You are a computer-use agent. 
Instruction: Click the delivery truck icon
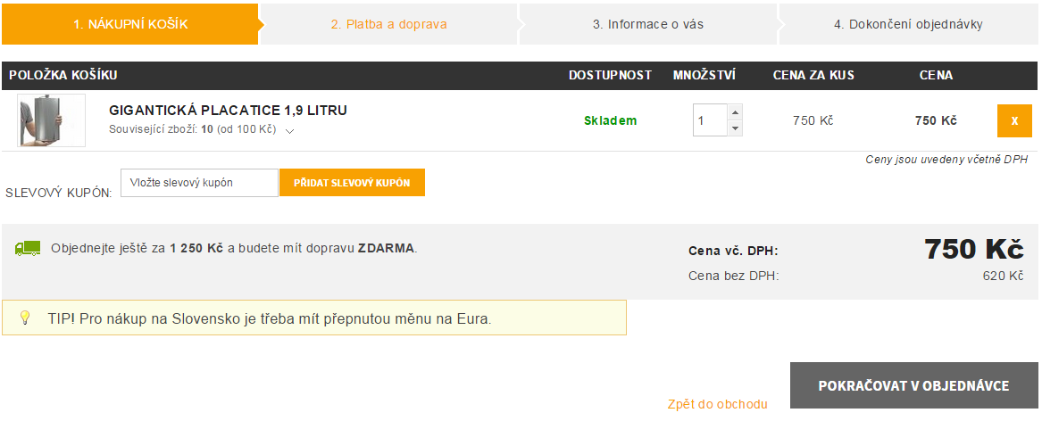28,249
